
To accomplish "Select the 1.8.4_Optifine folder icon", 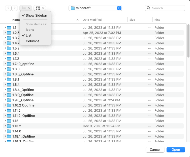I will point(9,90).
